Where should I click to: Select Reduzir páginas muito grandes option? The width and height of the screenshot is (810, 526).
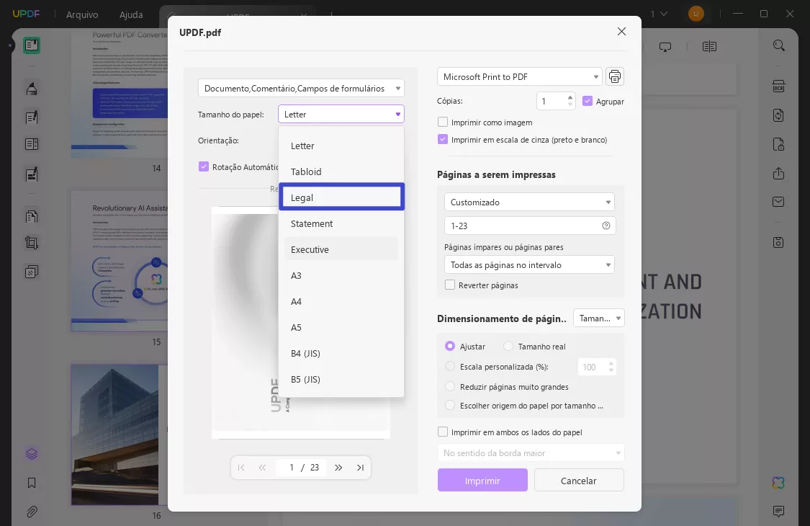coord(450,386)
